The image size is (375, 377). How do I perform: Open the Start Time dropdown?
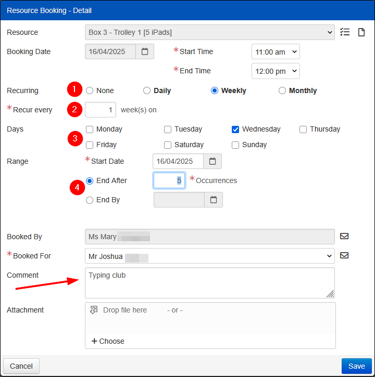276,51
